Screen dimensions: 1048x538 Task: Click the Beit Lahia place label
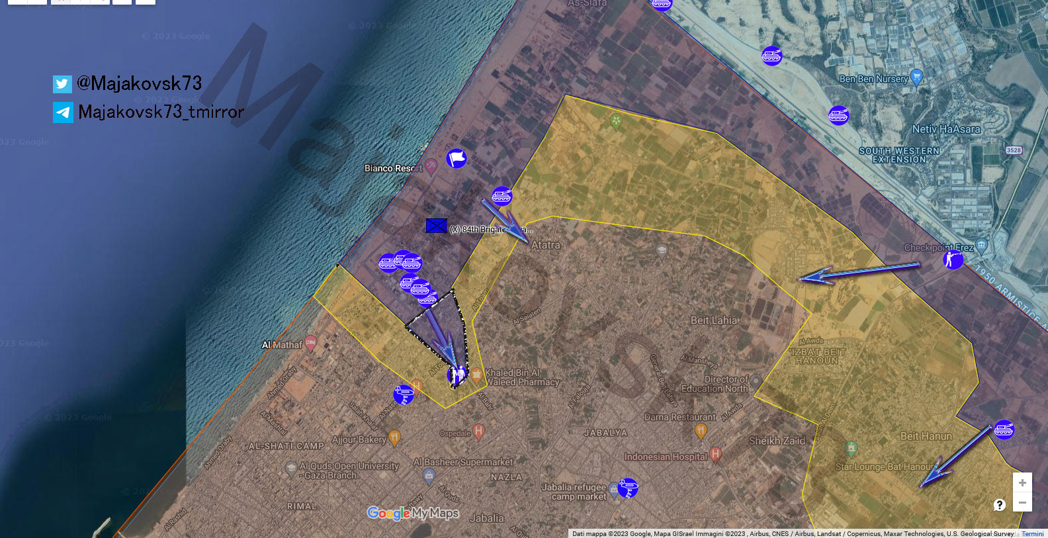(x=714, y=320)
